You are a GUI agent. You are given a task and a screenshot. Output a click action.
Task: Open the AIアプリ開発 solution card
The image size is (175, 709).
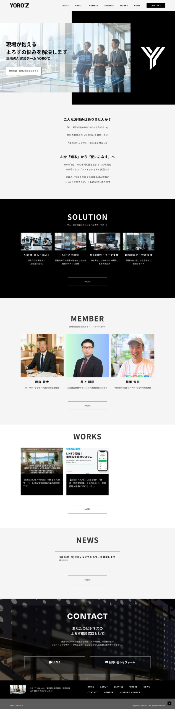[70, 248]
